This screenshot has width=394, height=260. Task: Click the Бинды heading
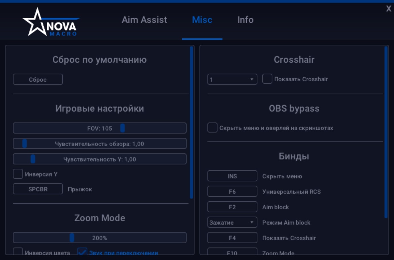click(x=294, y=156)
